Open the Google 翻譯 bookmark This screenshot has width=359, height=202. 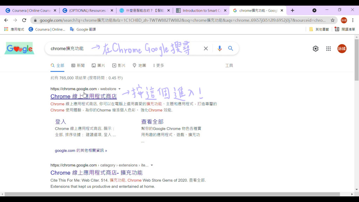pos(83,29)
